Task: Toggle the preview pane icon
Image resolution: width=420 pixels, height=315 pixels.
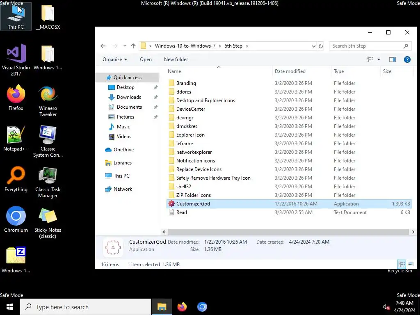Action: tap(393, 59)
